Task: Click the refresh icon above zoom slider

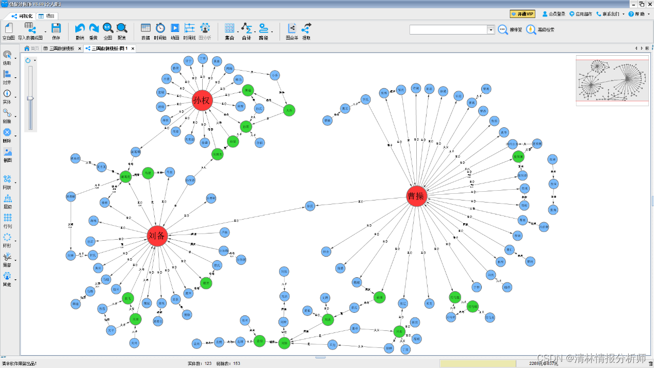Action: (28, 60)
